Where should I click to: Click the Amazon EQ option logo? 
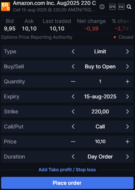(x=6, y=7)
